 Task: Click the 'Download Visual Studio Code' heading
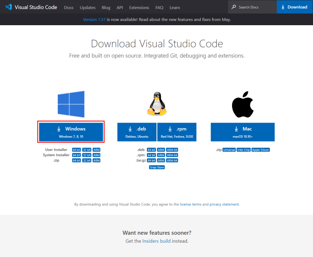(x=157, y=44)
